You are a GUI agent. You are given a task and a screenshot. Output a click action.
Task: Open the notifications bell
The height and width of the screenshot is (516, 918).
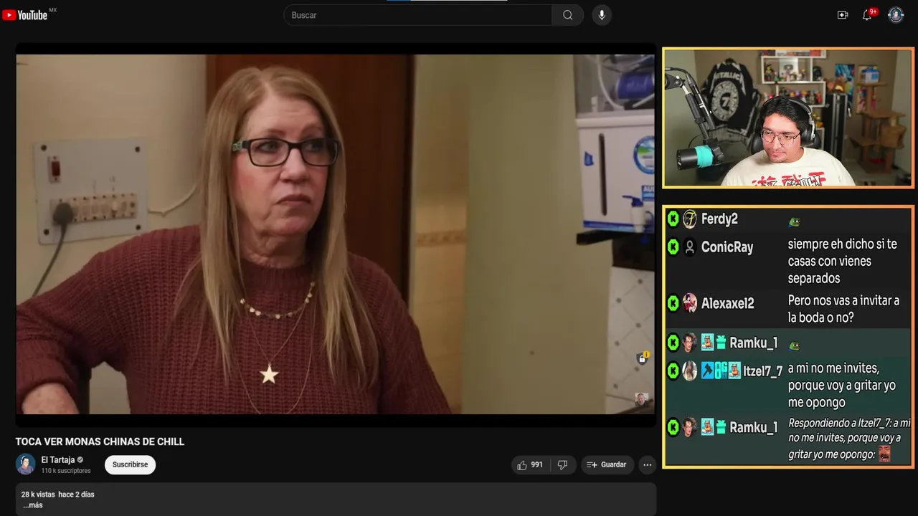(x=867, y=15)
